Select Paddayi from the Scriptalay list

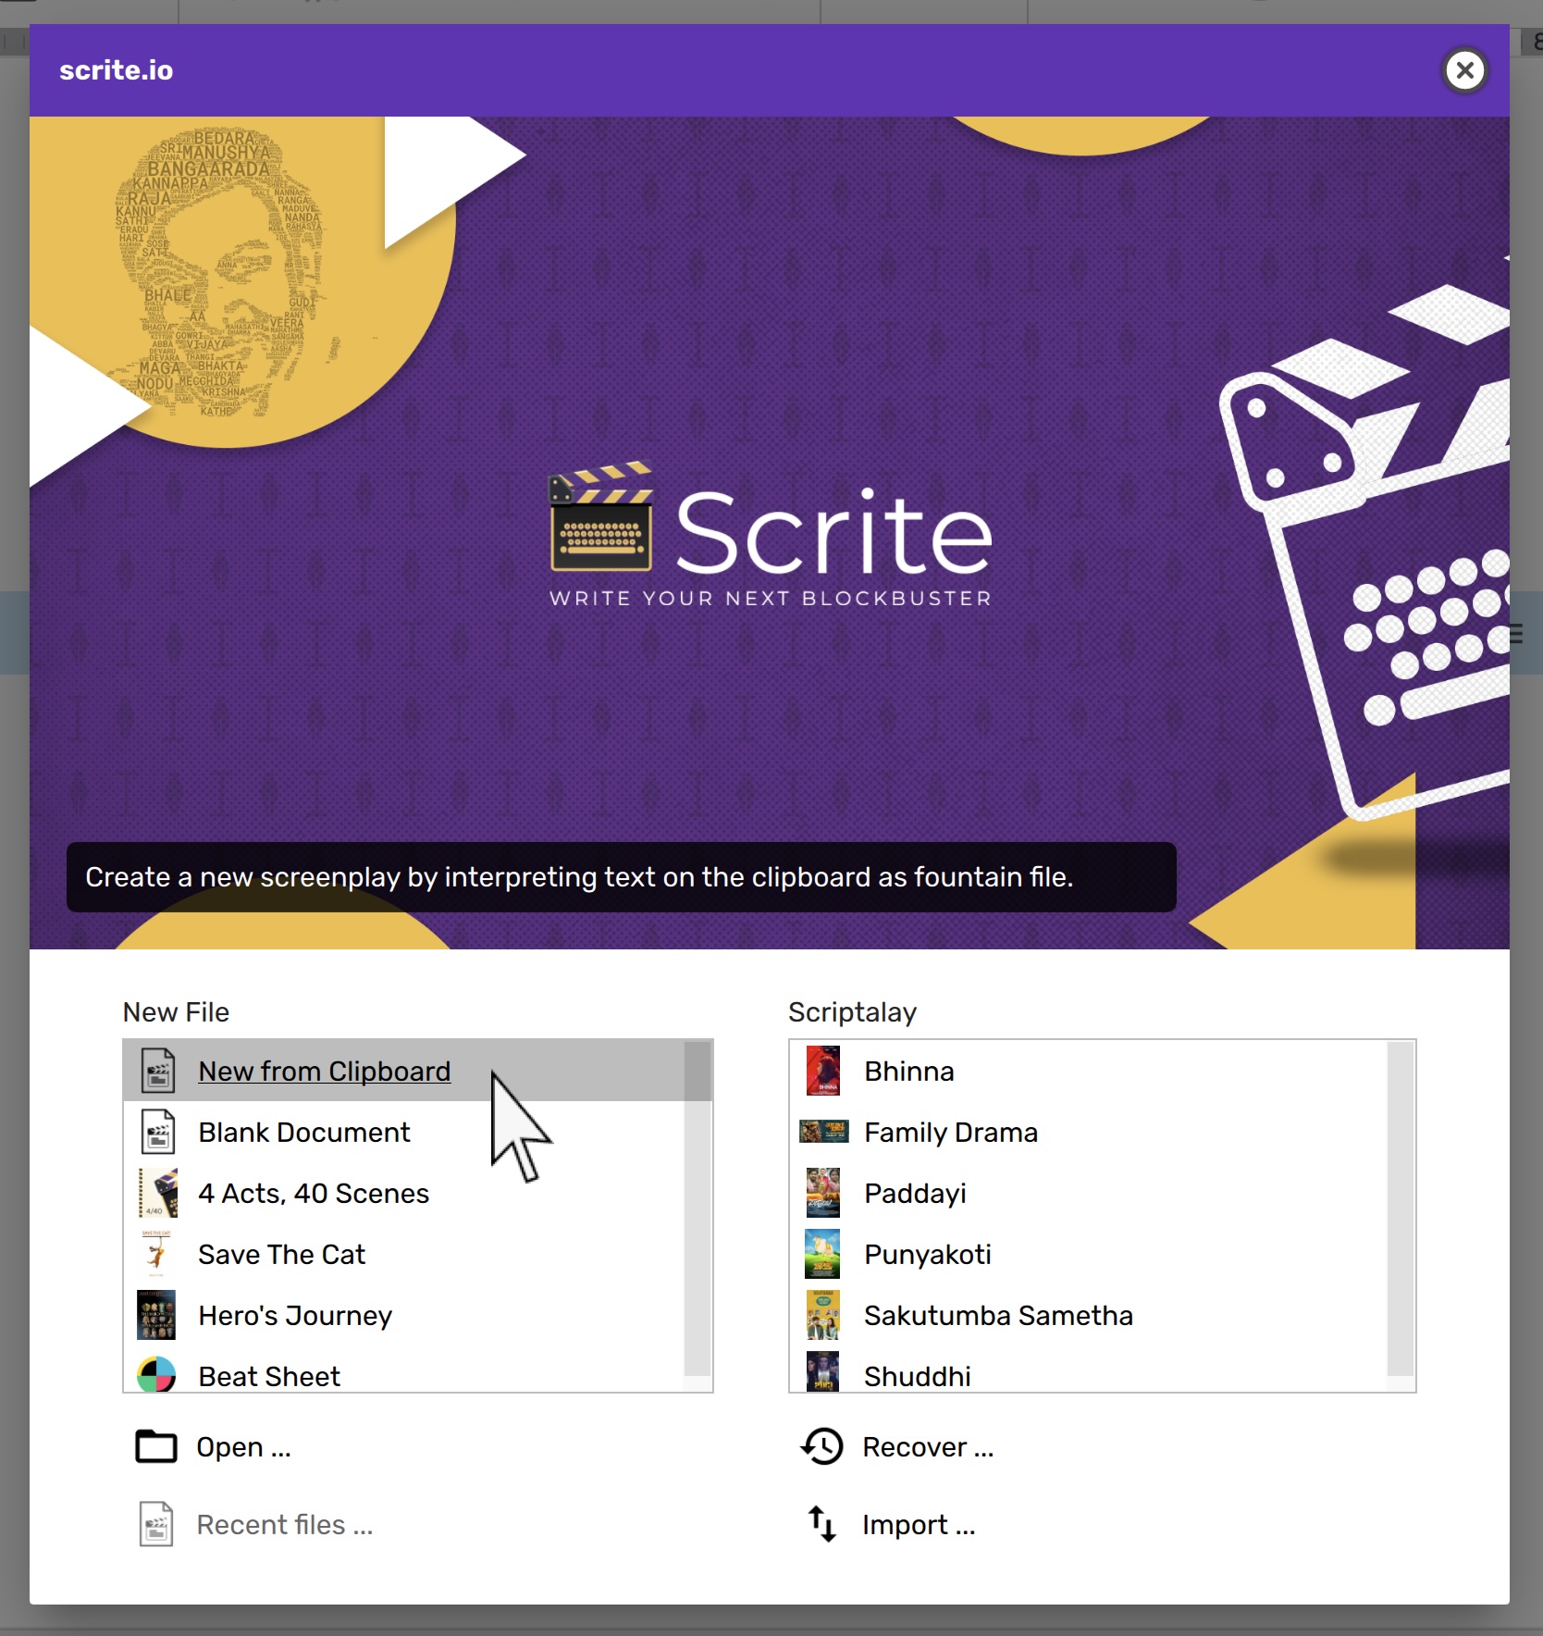click(x=914, y=1194)
